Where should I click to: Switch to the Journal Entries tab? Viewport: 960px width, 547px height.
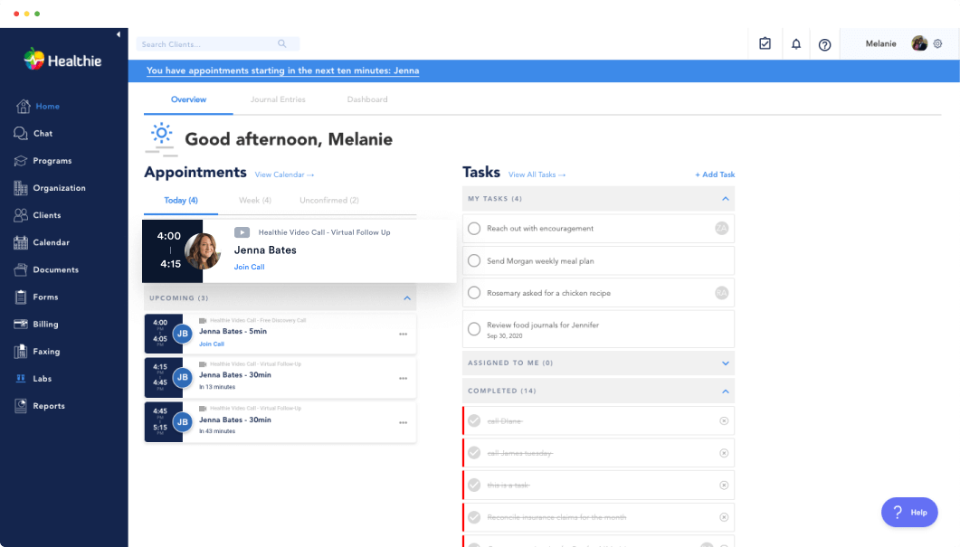coord(278,99)
